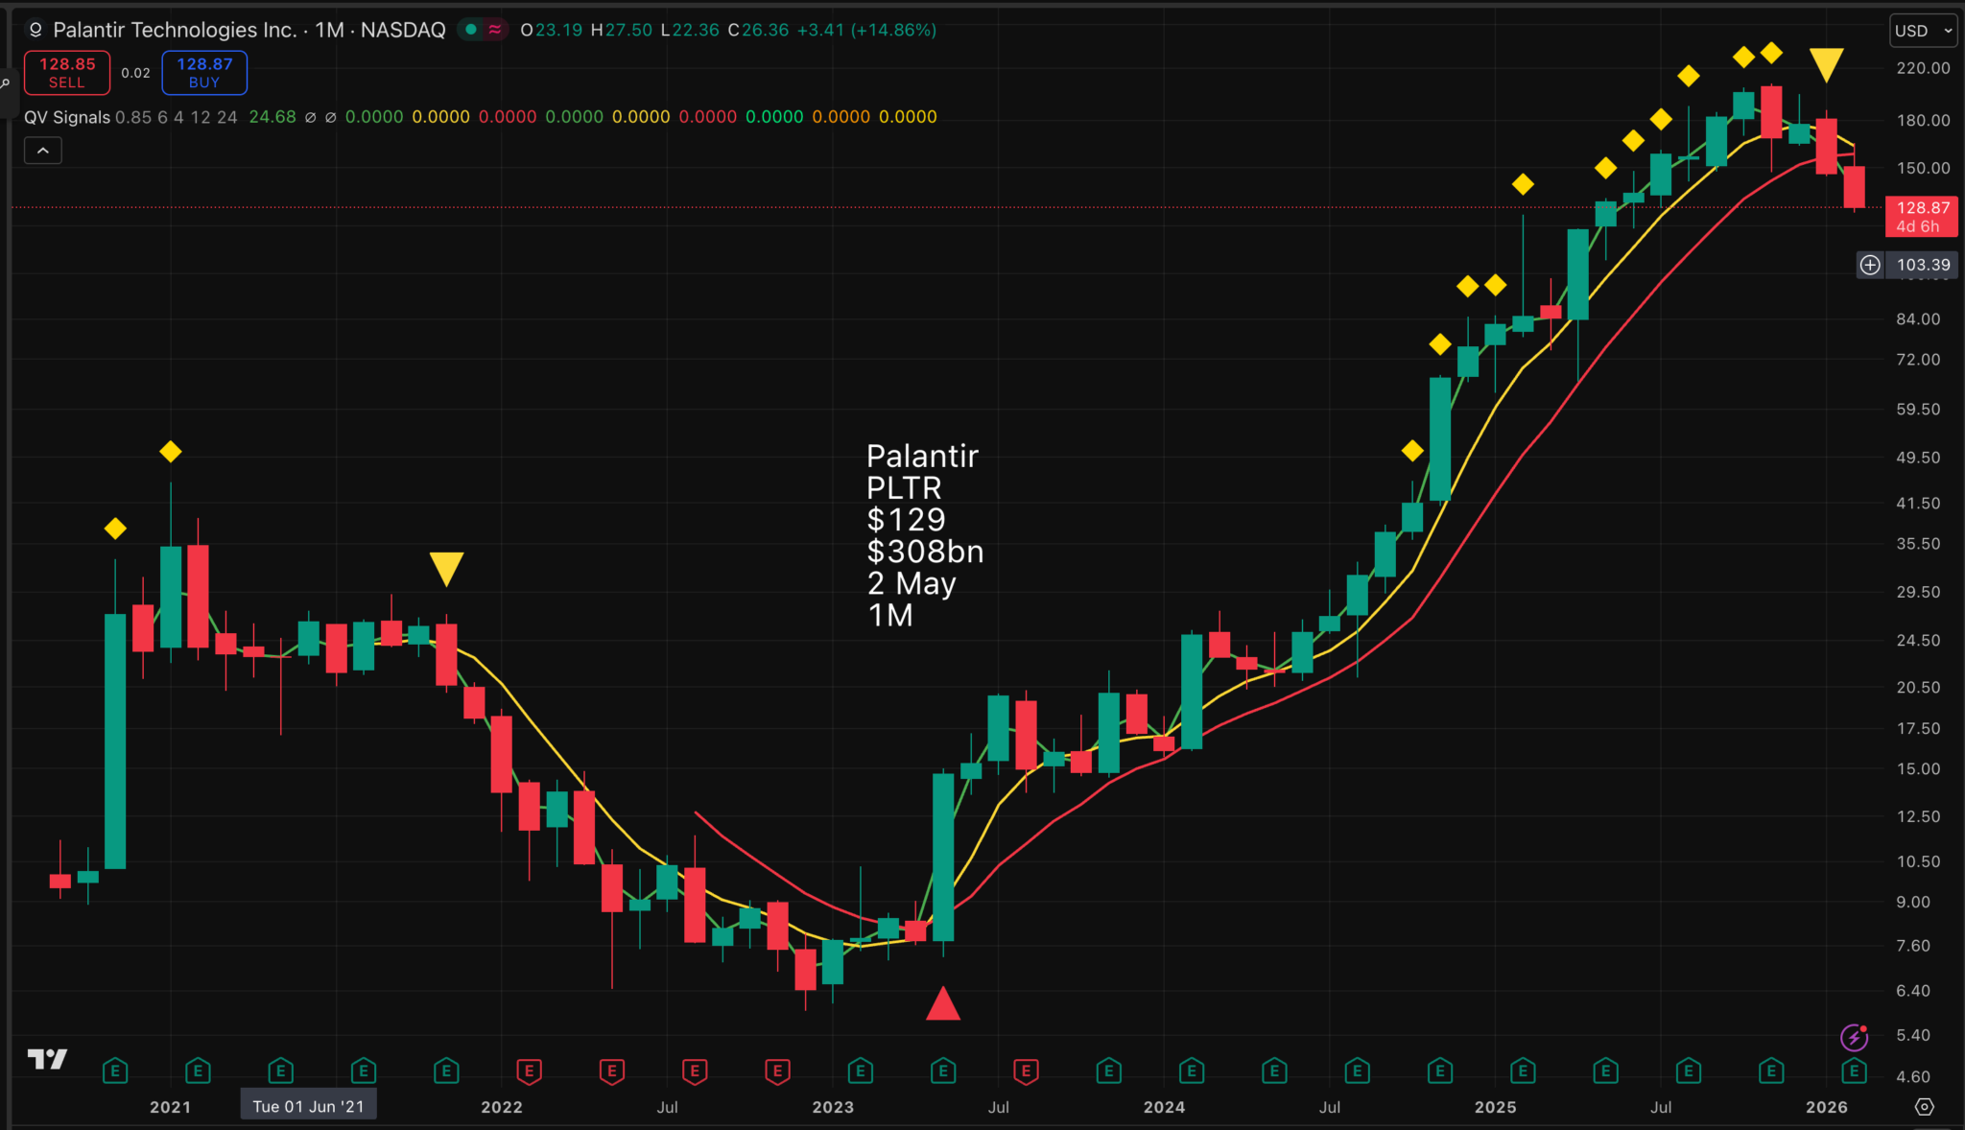The image size is (1965, 1130).
Task: Click the Palantir Technologies Inc. symbol title
Action: [x=175, y=30]
